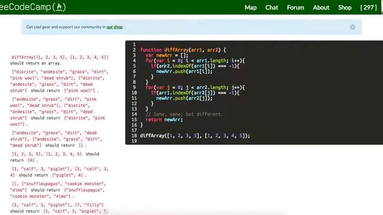Viewport: 383px width, 215px height.
Task: Click the arr2.indexOf condition on line 5
Action: pyautogui.click(x=195, y=66)
